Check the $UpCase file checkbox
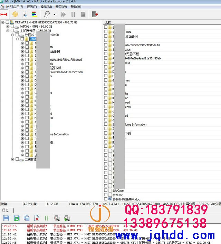The image size is (221, 244). point(106,190)
